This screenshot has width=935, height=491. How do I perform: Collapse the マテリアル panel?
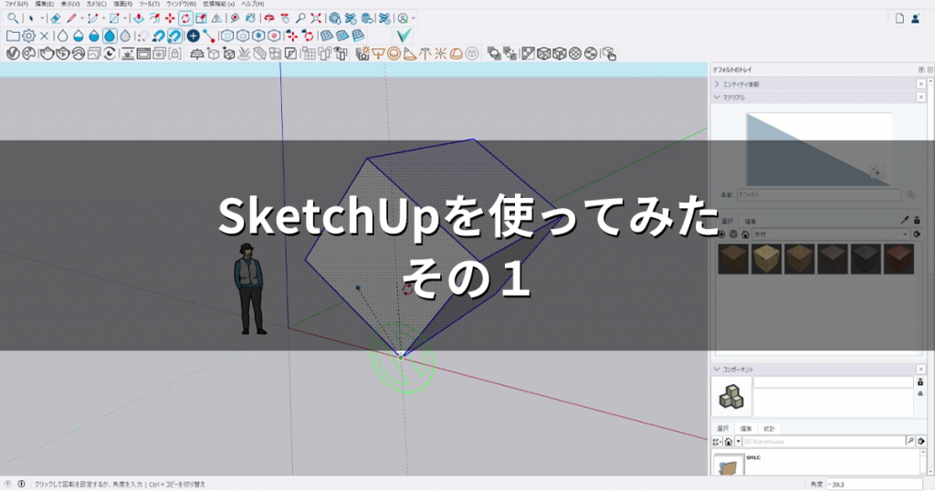pos(717,97)
